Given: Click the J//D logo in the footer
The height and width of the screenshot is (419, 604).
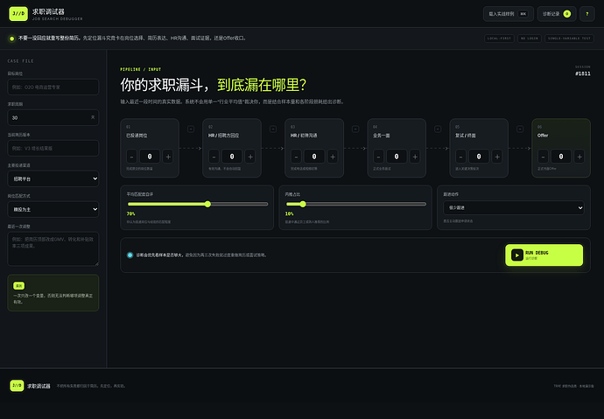Looking at the screenshot, I should pyautogui.click(x=17, y=386).
